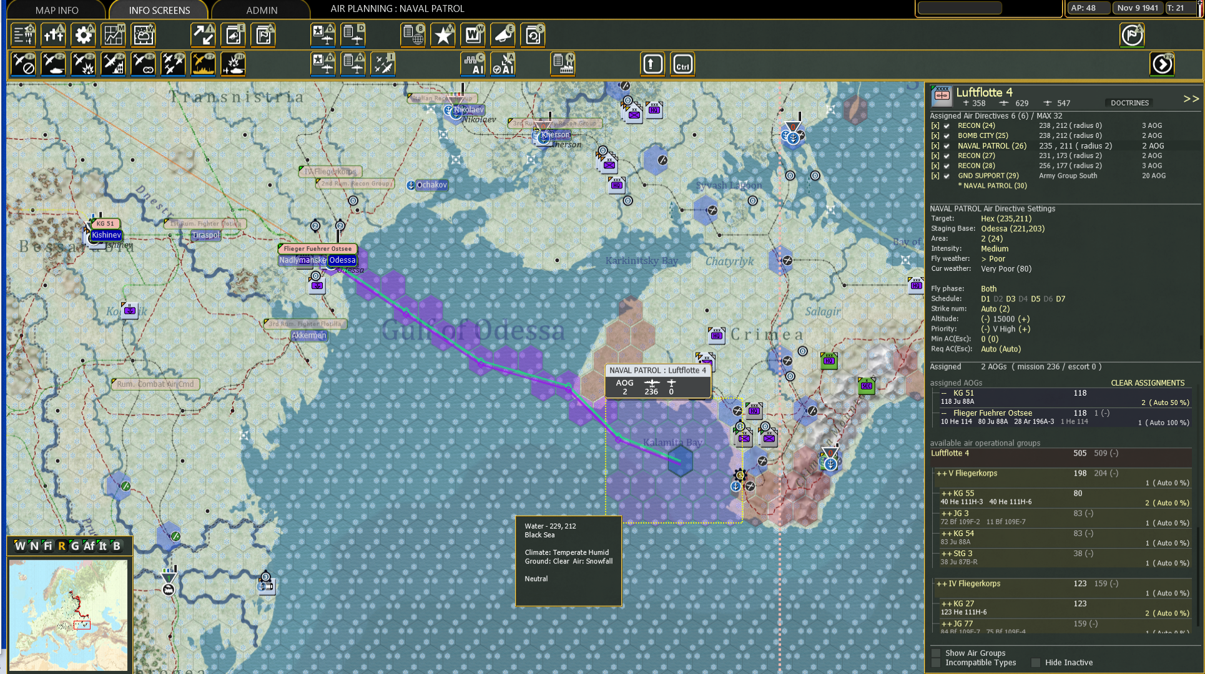Expand the IV Fliegerkorps group entry
The height and width of the screenshot is (674, 1205).
942,584
